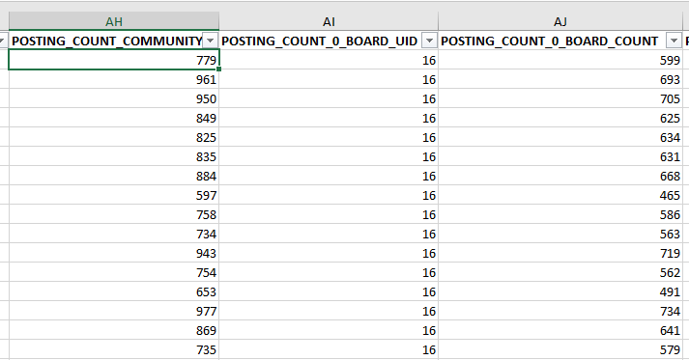Select the cell containing 961
The width and height of the screenshot is (689, 360).
pos(114,79)
